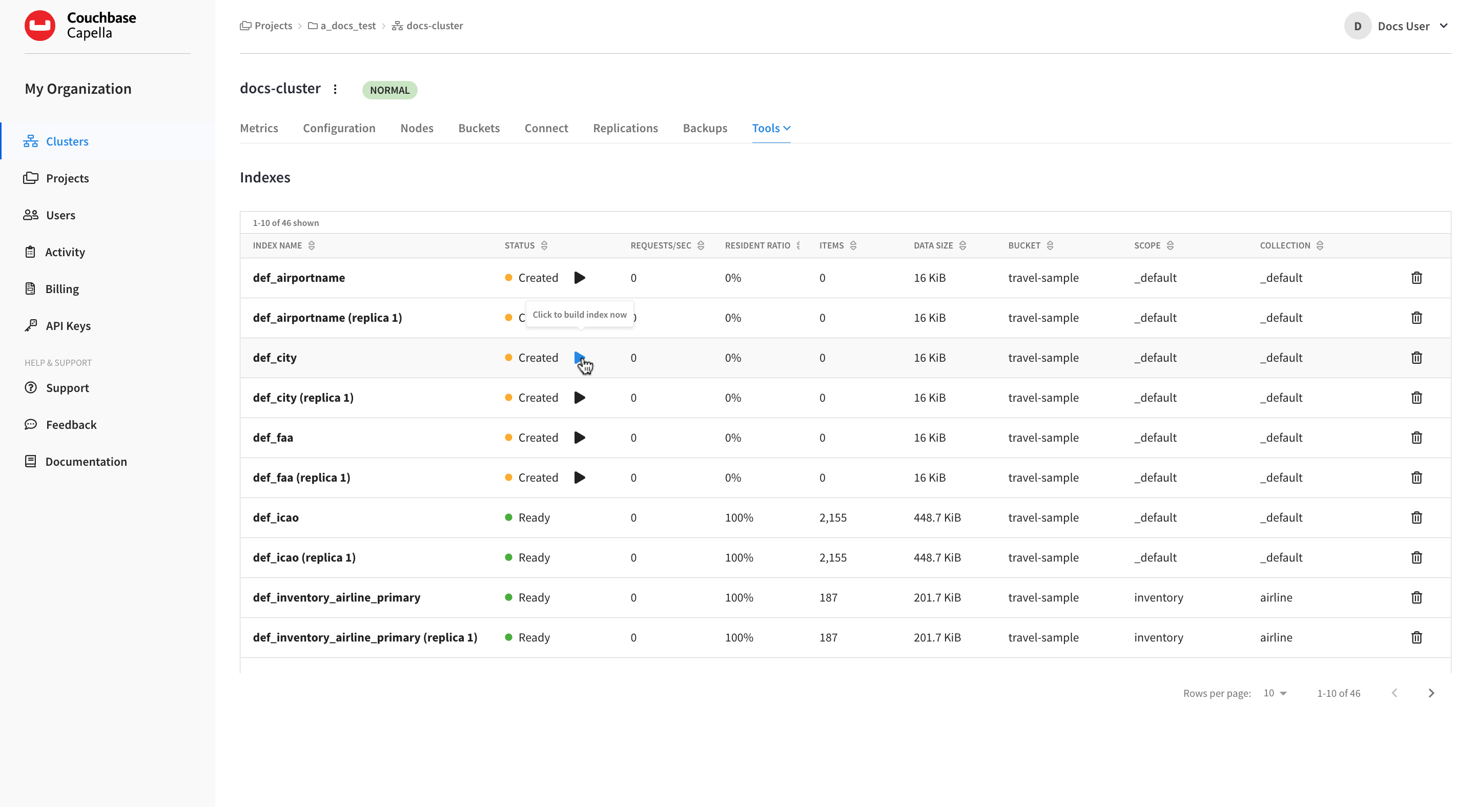Open Projects via its sidebar icon
Screen dimensions: 1476x807
31,178
